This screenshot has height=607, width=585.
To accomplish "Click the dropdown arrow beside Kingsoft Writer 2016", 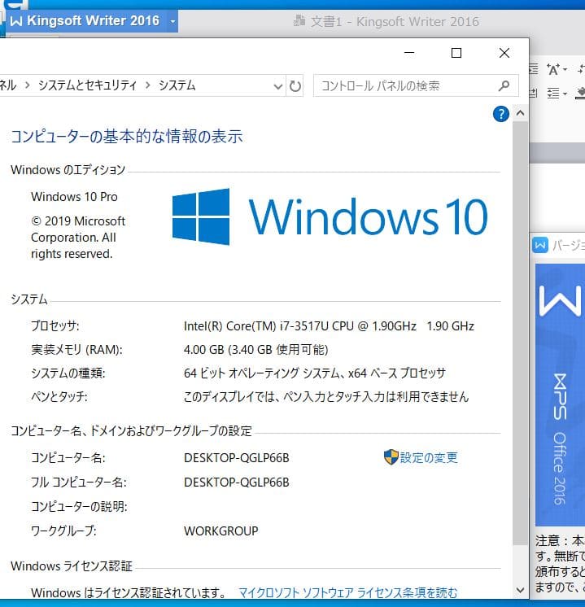I will pyautogui.click(x=172, y=21).
